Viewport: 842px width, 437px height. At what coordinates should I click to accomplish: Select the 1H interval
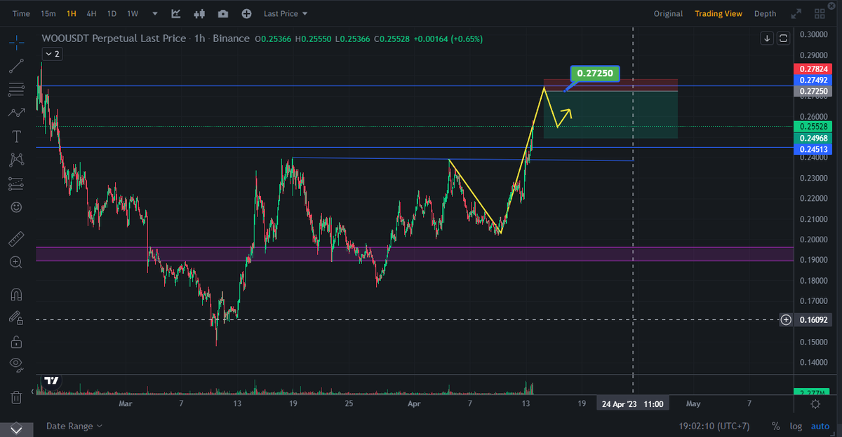coord(72,13)
